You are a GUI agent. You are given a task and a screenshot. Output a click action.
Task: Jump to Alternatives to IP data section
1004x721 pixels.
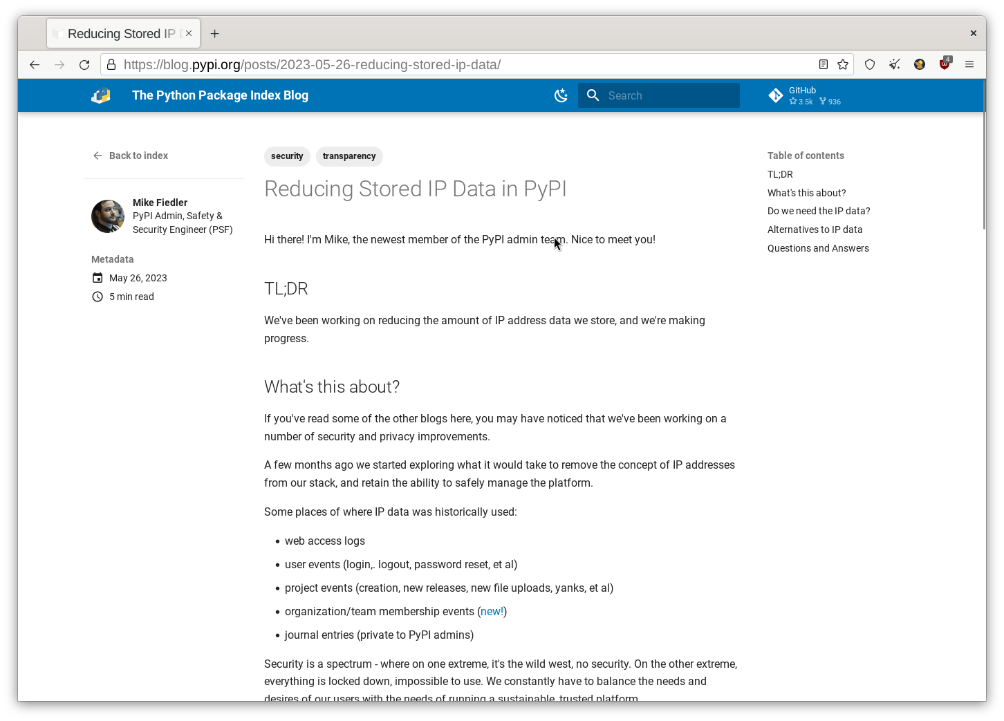(815, 230)
